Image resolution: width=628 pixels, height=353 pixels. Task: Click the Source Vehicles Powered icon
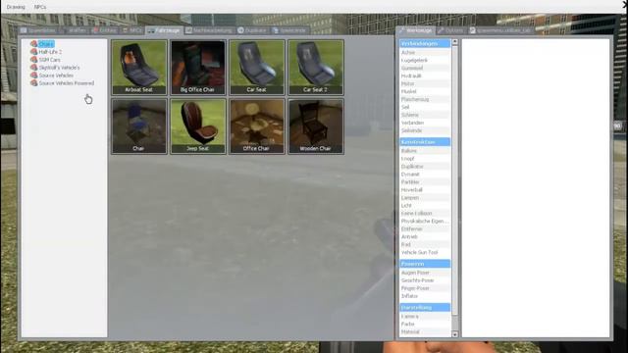pyautogui.click(x=34, y=83)
